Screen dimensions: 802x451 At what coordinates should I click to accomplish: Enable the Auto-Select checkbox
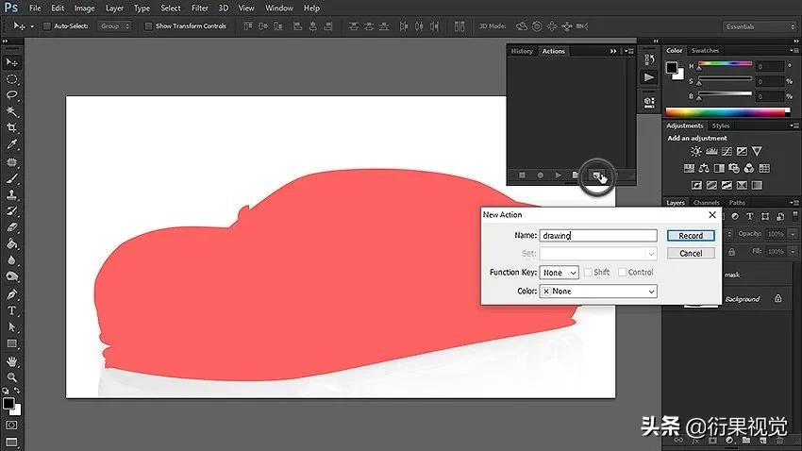point(47,25)
